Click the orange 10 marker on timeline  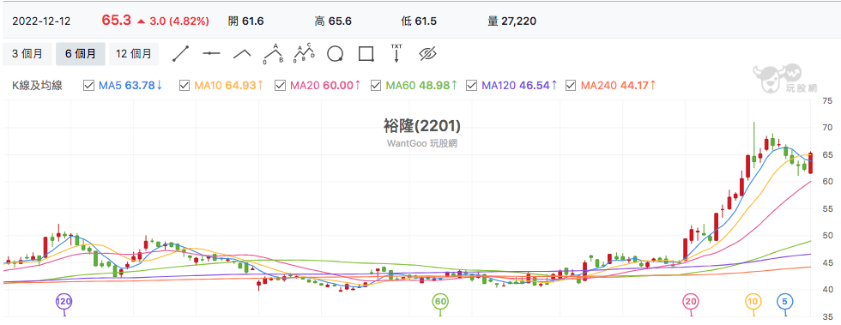(x=753, y=301)
